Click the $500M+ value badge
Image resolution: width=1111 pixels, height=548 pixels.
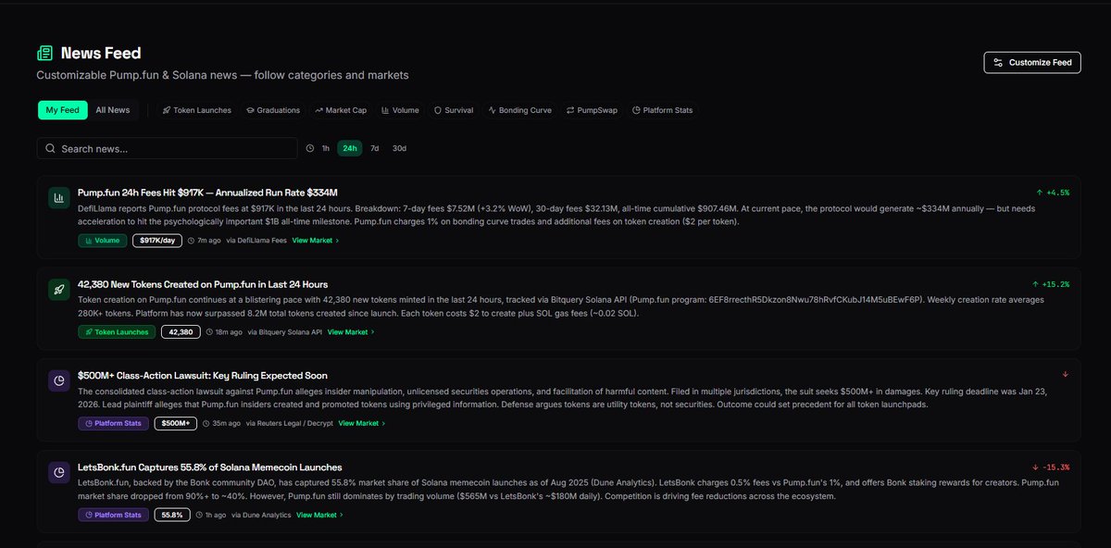(175, 423)
